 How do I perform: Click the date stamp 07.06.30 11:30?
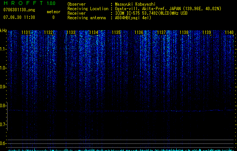coord(19,17)
